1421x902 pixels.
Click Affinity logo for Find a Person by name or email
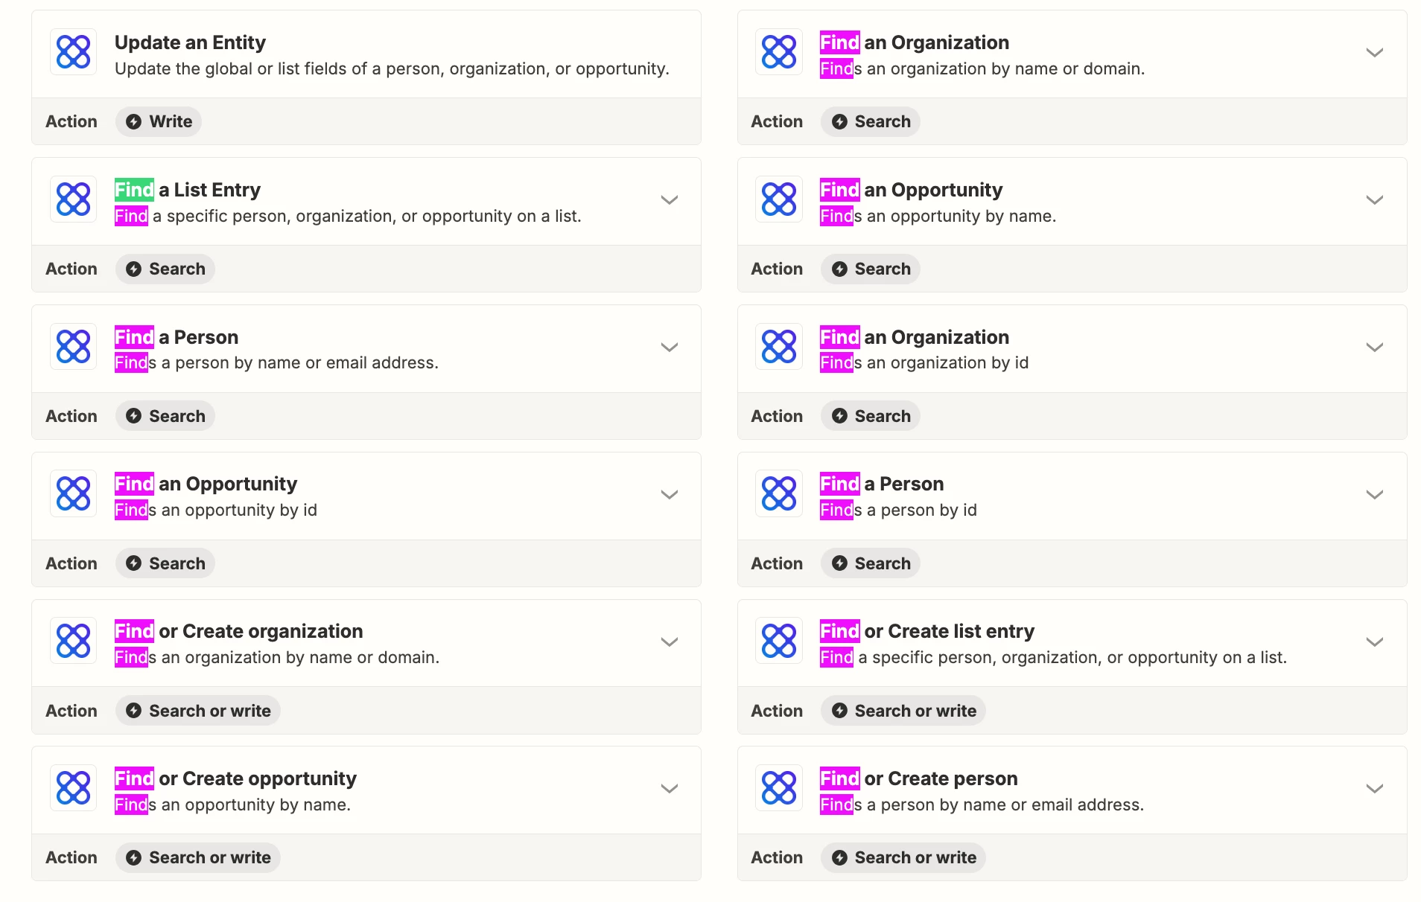[x=73, y=347]
